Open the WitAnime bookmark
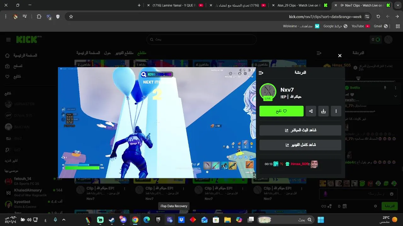 [x=301, y=26]
